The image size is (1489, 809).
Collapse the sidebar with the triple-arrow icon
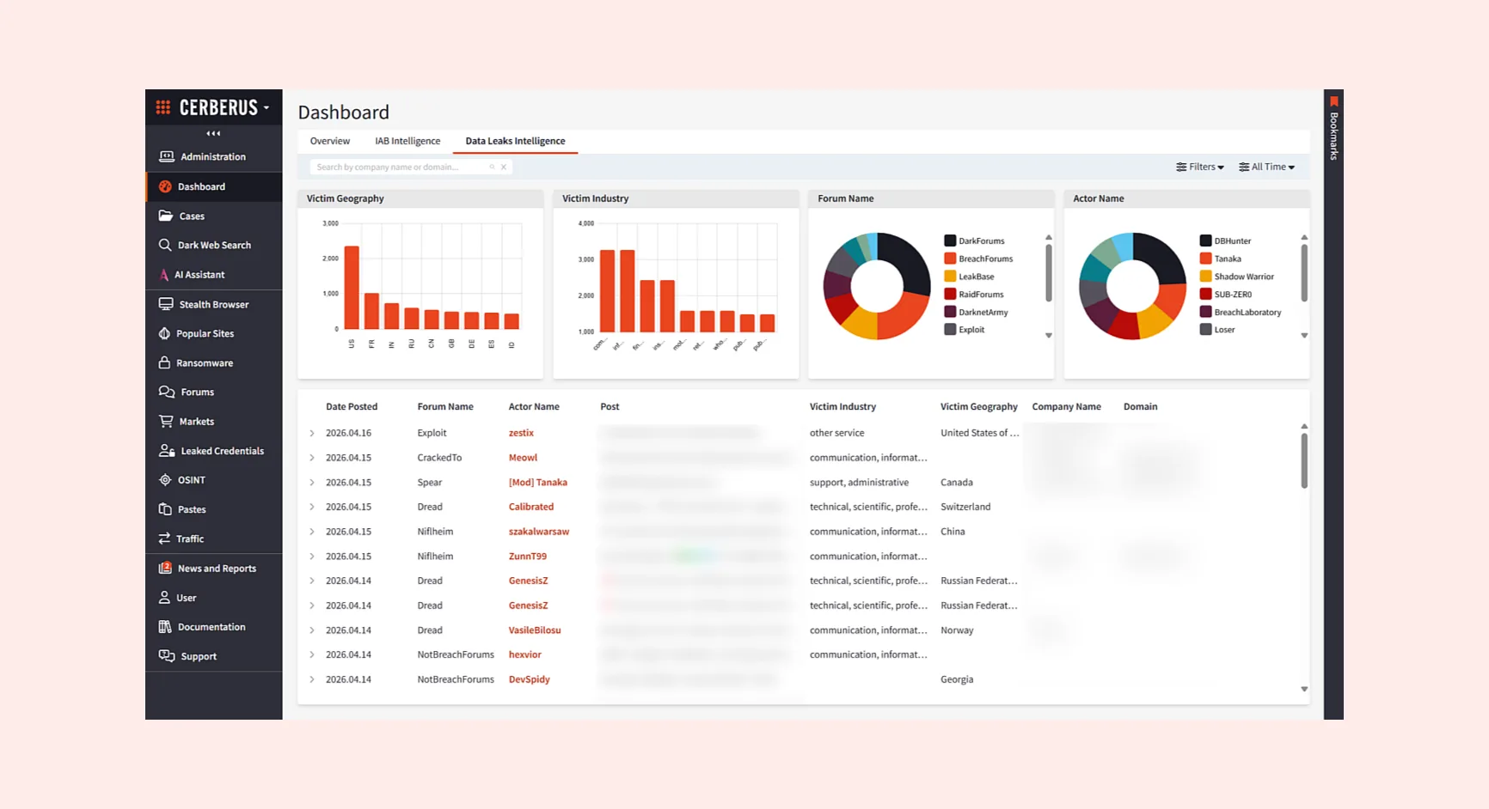click(213, 134)
